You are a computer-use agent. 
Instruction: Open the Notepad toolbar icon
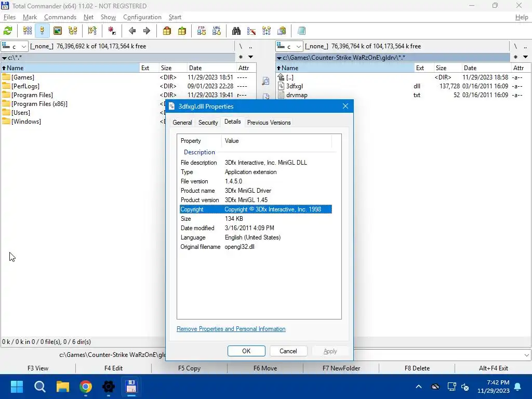coord(301,31)
